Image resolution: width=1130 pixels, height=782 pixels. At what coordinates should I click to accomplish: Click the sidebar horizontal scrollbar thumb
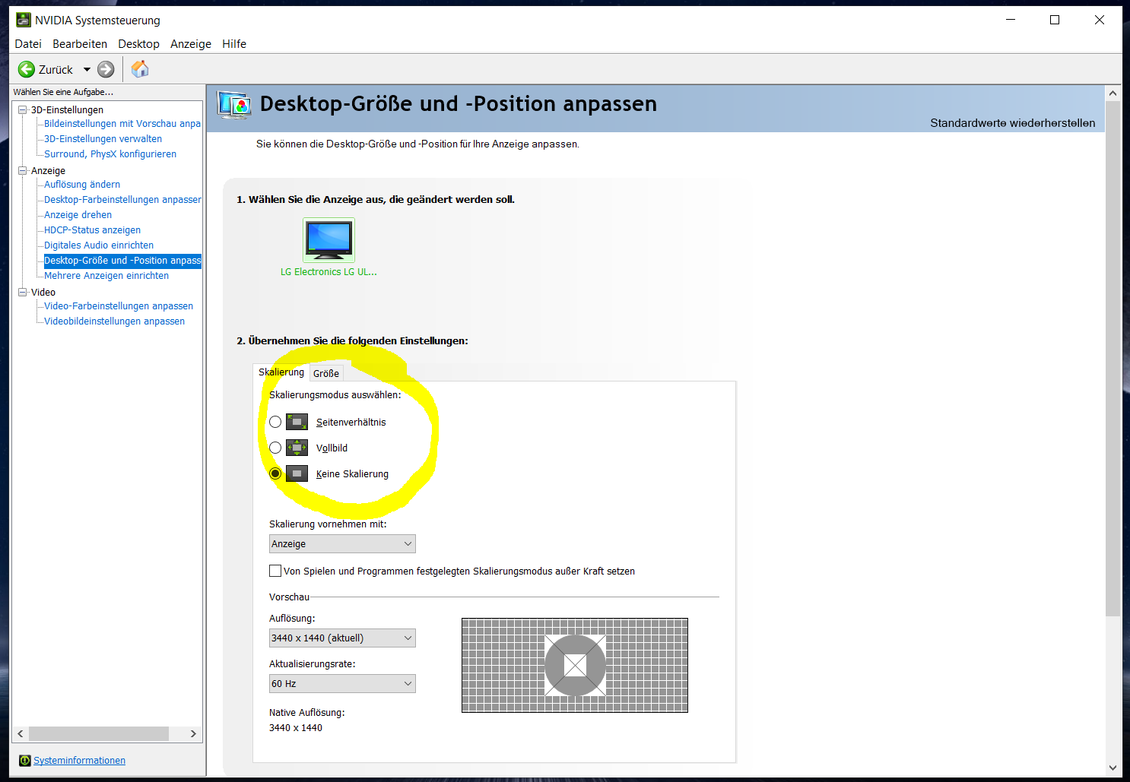coord(99,733)
